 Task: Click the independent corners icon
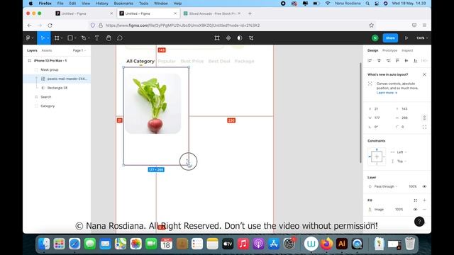[x=424, y=127]
